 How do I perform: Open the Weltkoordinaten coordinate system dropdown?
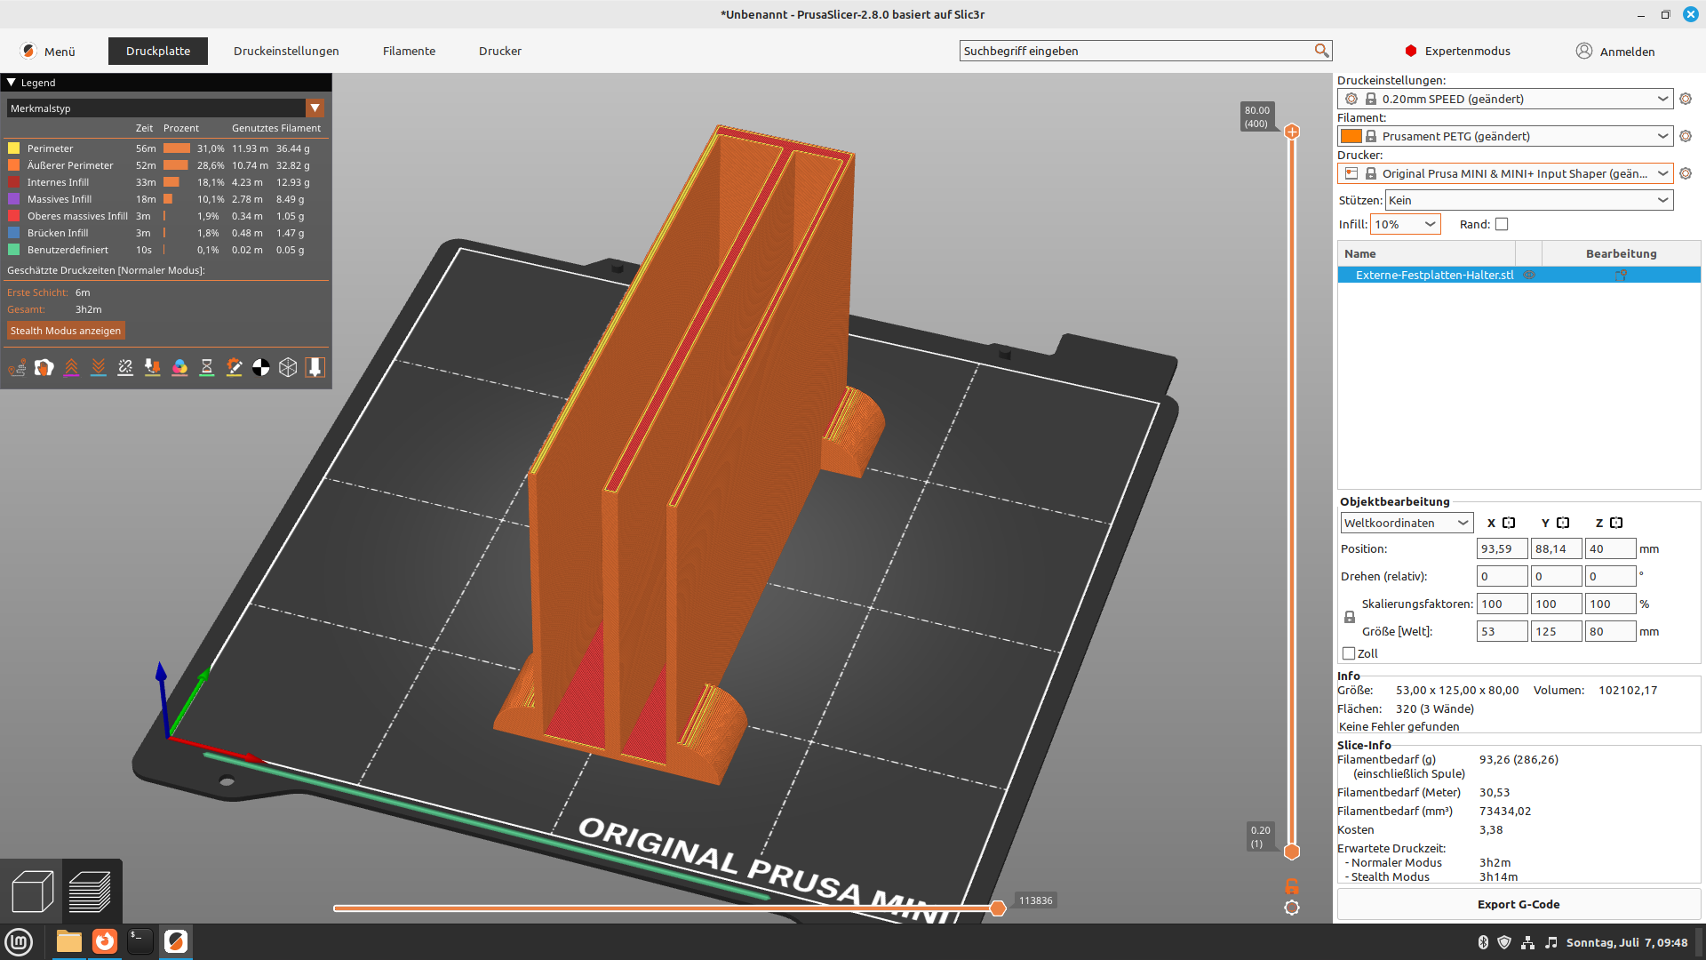pos(1407,523)
